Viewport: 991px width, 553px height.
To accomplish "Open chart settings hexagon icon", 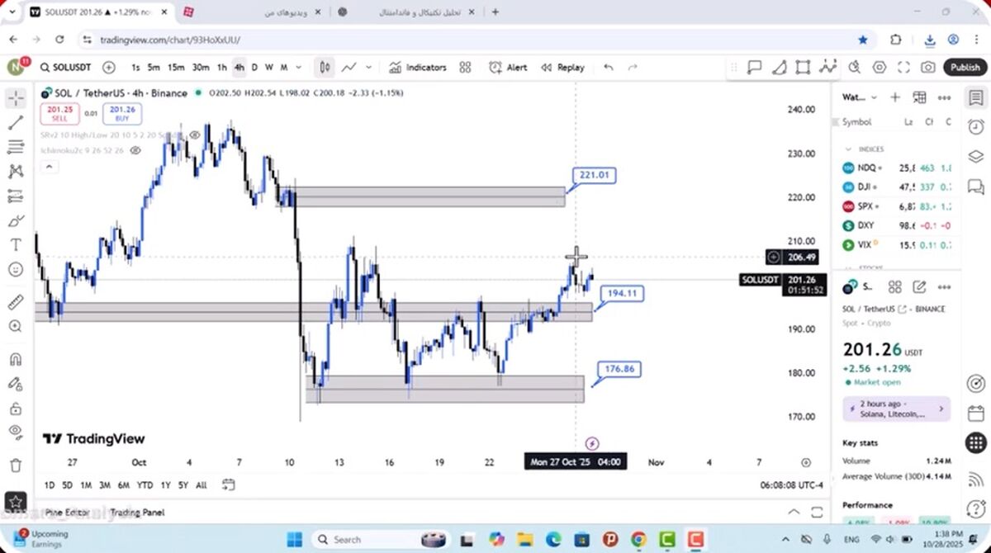I will click(880, 68).
